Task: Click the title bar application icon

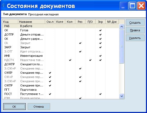Action: pyautogui.click(x=3, y=6)
